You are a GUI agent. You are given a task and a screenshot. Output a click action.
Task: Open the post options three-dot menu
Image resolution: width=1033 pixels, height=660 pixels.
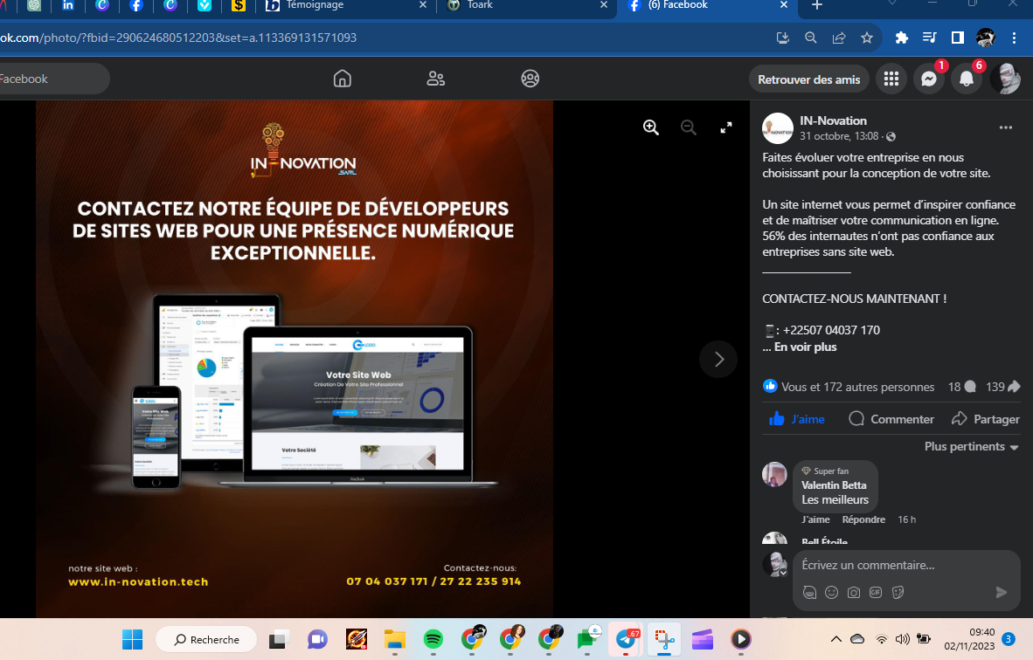pos(1005,127)
